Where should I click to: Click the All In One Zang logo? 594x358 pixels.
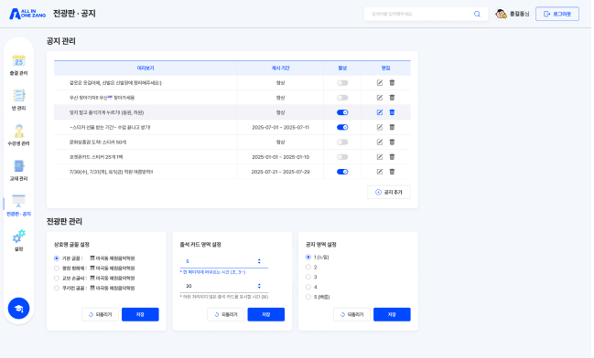[27, 14]
